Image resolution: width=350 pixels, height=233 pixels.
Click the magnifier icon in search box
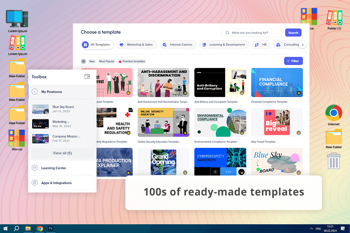(227, 32)
